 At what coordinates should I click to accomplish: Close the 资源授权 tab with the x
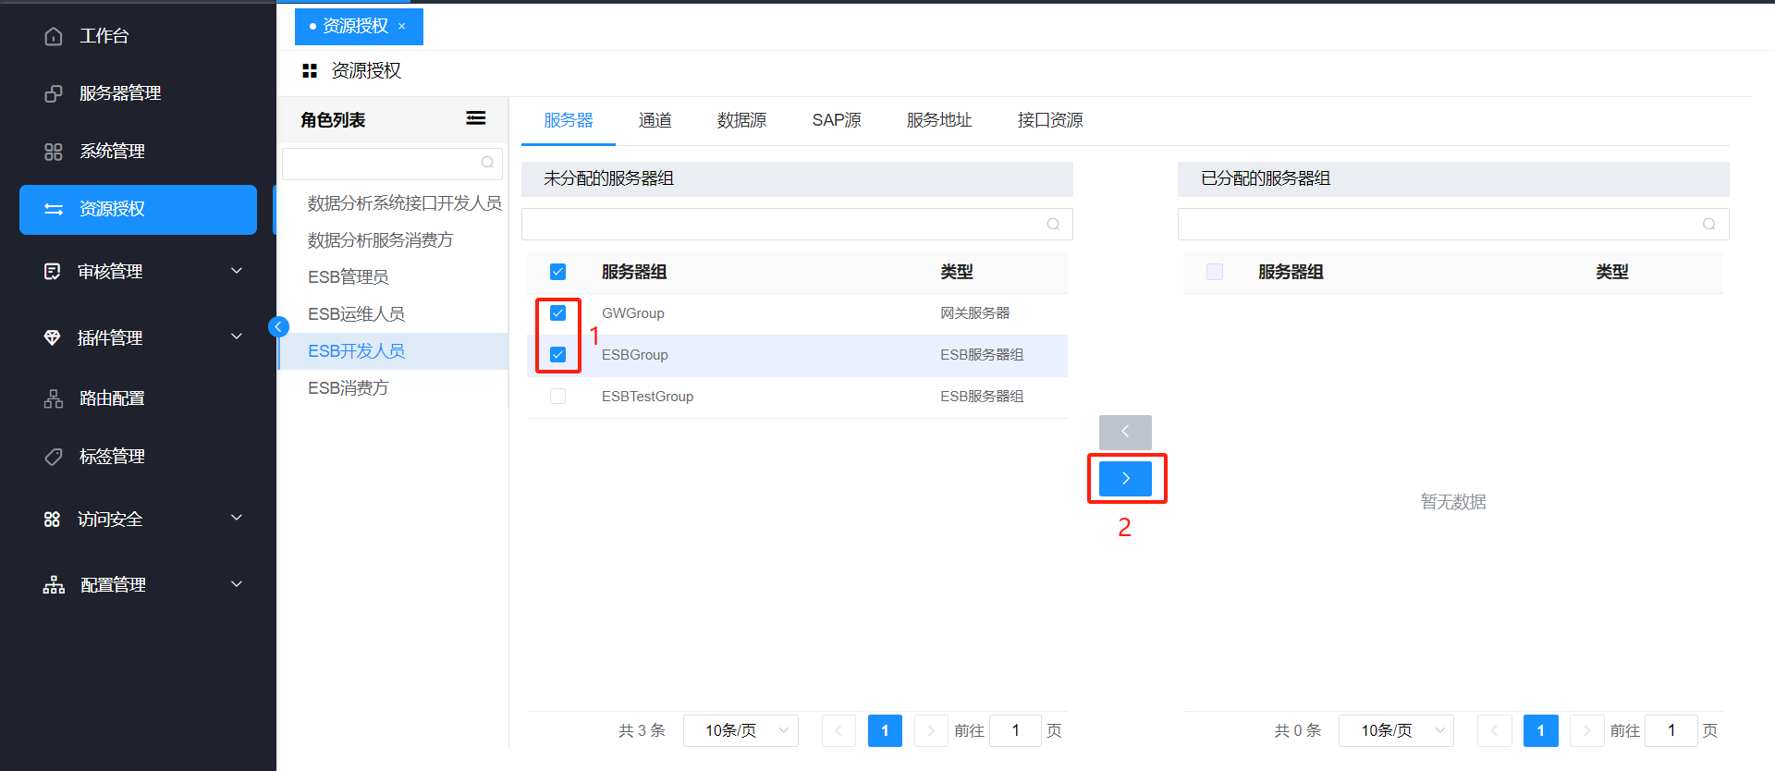[x=402, y=26]
